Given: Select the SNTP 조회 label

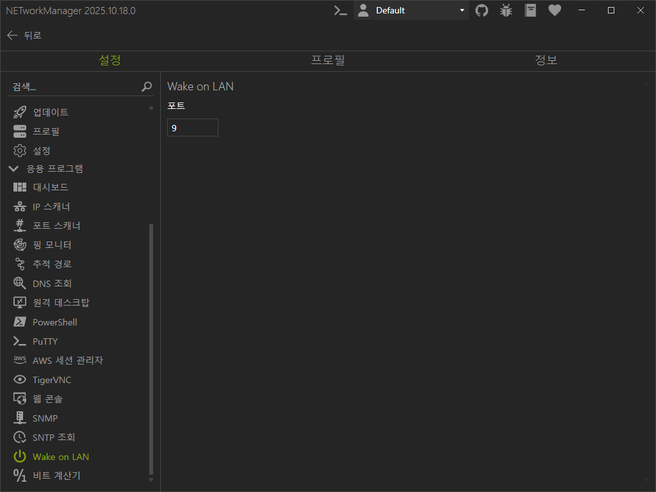Looking at the screenshot, I should pyautogui.click(x=54, y=437).
